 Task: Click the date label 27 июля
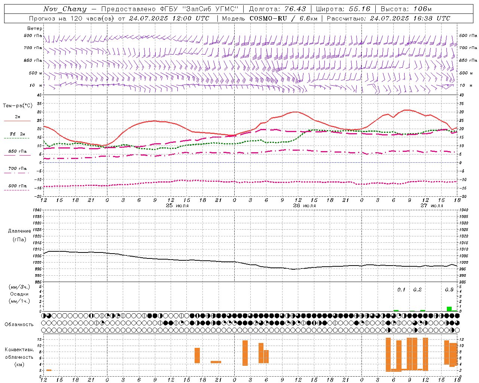coord(432,206)
